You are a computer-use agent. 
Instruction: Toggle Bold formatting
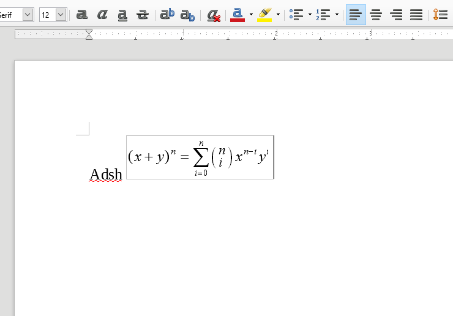82,15
